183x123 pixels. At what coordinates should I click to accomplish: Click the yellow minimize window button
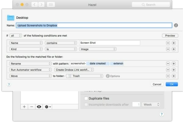[x=22, y=5]
